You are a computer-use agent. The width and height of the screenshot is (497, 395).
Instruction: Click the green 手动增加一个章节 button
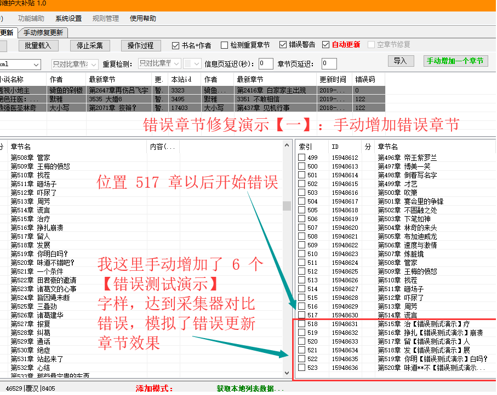(455, 61)
